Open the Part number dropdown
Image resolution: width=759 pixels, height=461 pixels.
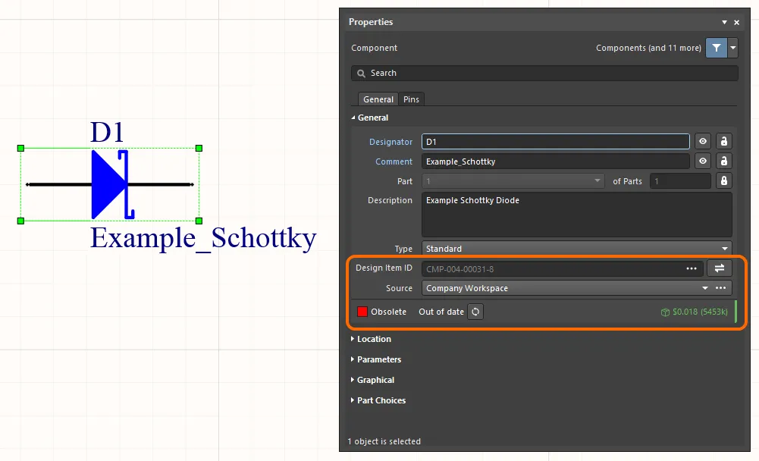[x=513, y=181]
